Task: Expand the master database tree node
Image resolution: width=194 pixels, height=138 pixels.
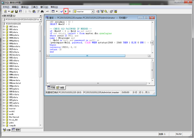Action: click(x=4, y=109)
